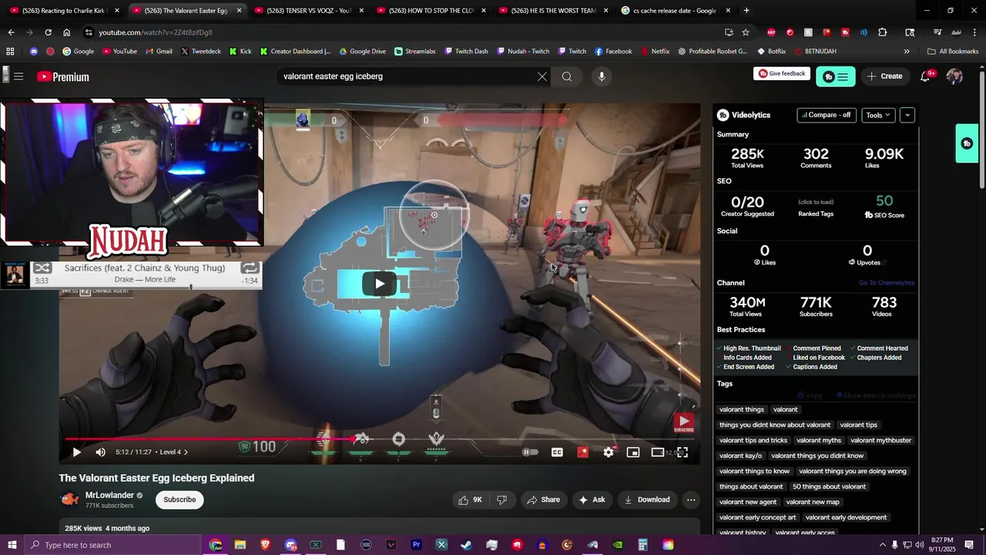The width and height of the screenshot is (986, 555).
Task: Click the red TubeBuddy icon in player controls
Action: [583, 452]
